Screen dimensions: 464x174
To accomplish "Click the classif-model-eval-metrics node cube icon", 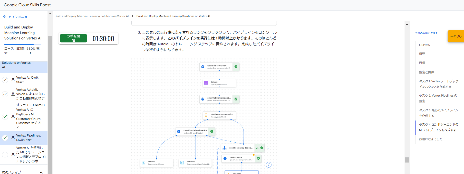I will [x=179, y=131].
